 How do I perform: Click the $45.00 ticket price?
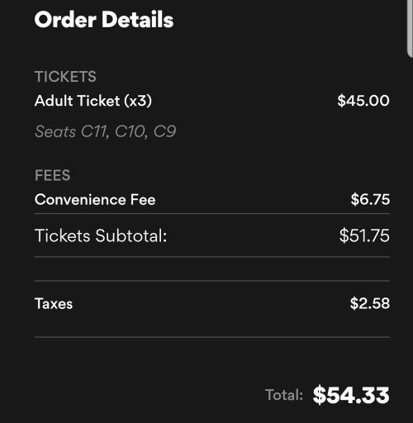363,101
